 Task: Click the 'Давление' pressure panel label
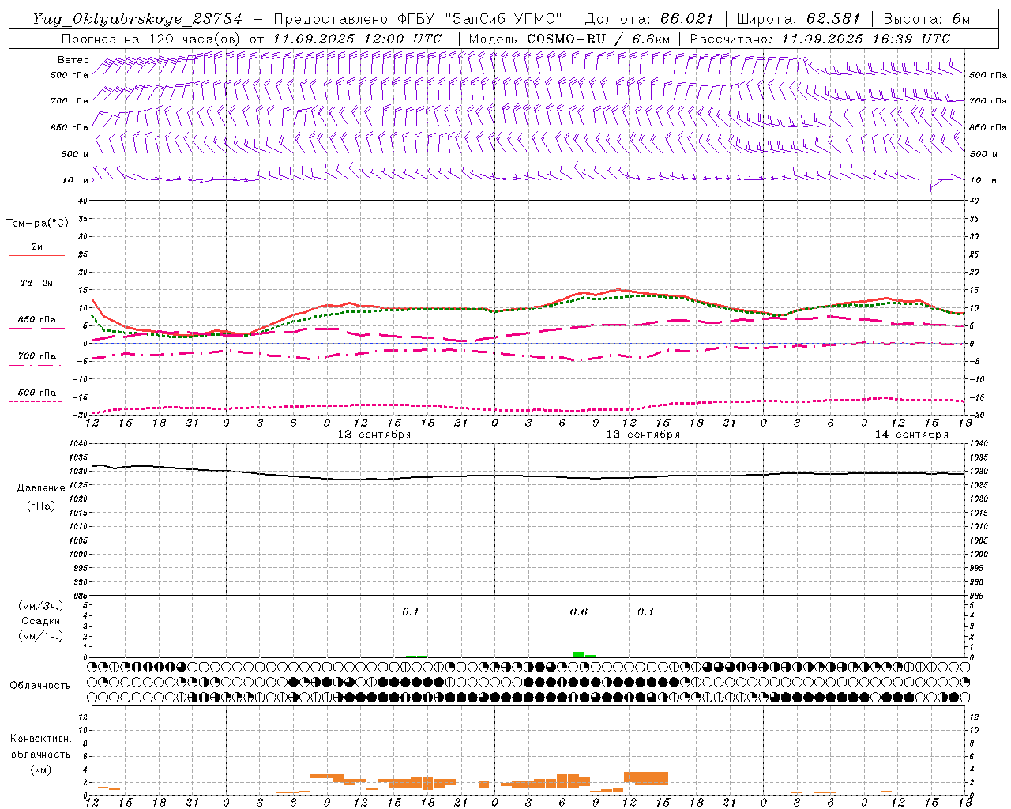click(x=40, y=488)
